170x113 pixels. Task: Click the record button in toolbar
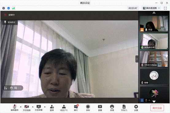pos(88,108)
